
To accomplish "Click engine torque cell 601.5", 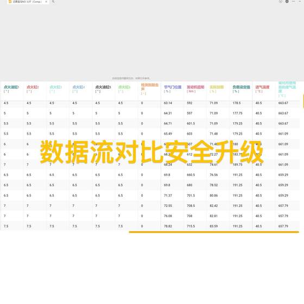I will (191, 124).
